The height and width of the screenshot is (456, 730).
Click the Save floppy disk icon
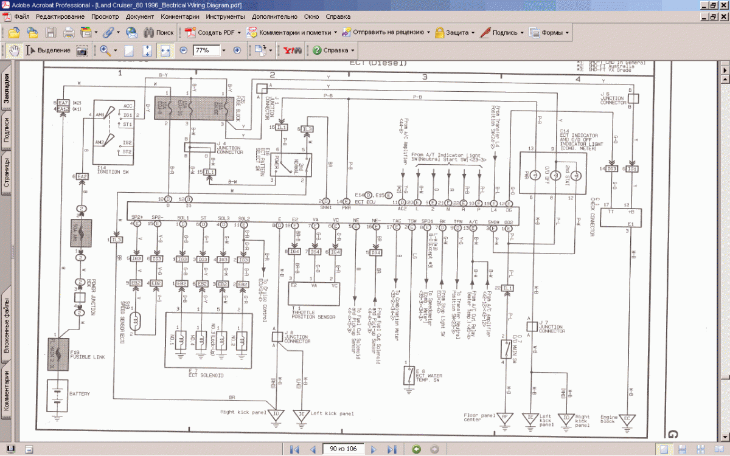(x=50, y=32)
